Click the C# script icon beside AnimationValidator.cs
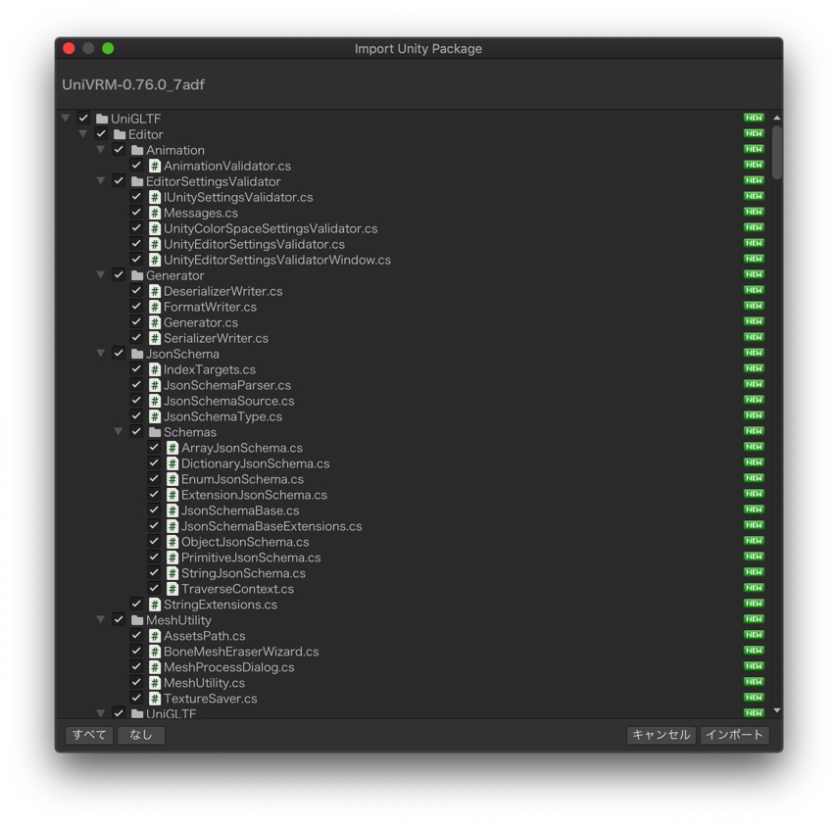Image resolution: width=838 pixels, height=825 pixels. point(155,166)
